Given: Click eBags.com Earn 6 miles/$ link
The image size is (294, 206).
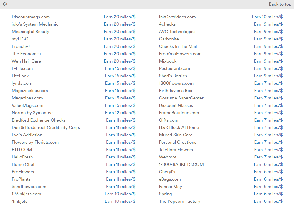Looking at the screenshot, I should (x=268, y=179).
